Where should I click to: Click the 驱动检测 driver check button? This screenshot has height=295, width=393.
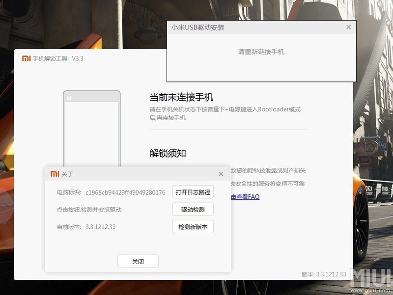[x=193, y=210]
